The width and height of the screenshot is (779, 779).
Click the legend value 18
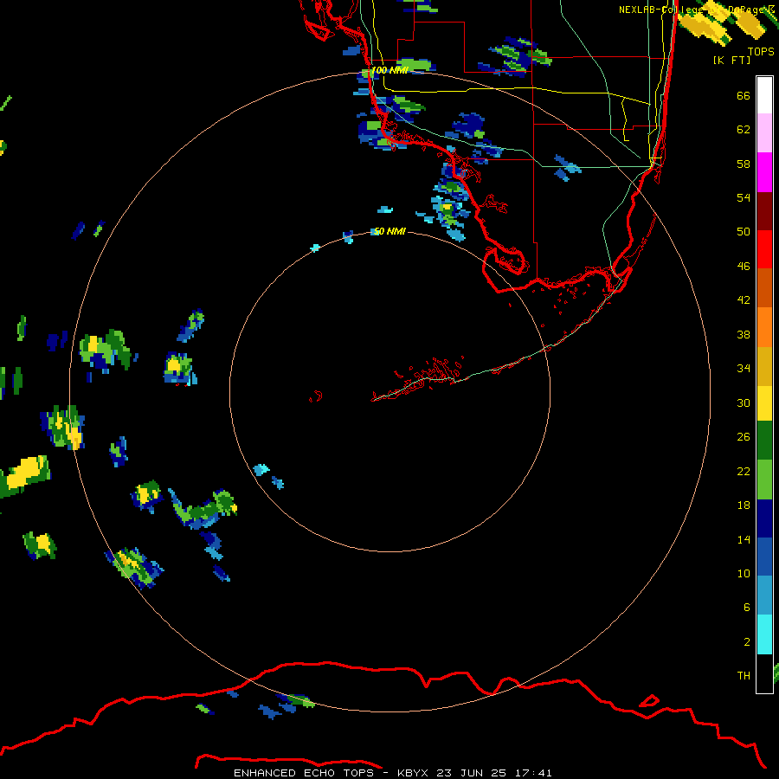[744, 505]
